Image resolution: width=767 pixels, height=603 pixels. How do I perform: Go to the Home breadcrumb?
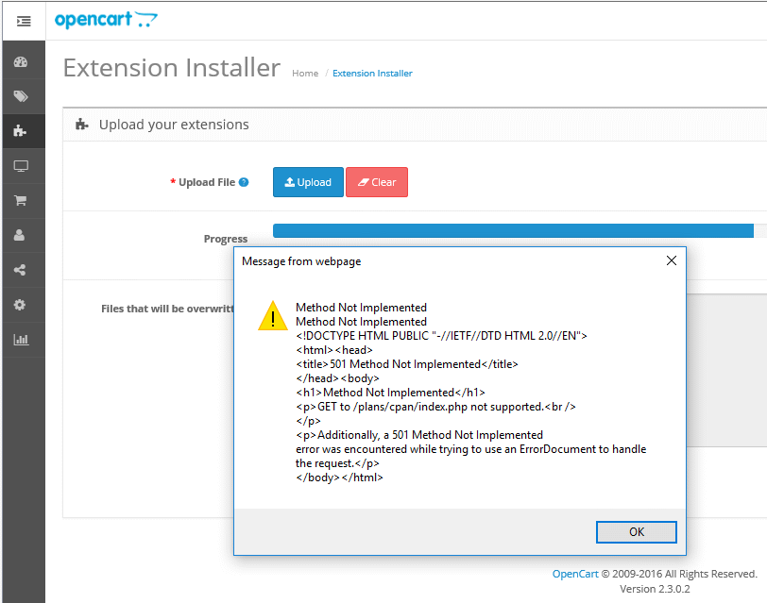tap(305, 74)
